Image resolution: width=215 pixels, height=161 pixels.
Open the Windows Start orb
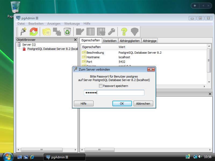point(8,157)
